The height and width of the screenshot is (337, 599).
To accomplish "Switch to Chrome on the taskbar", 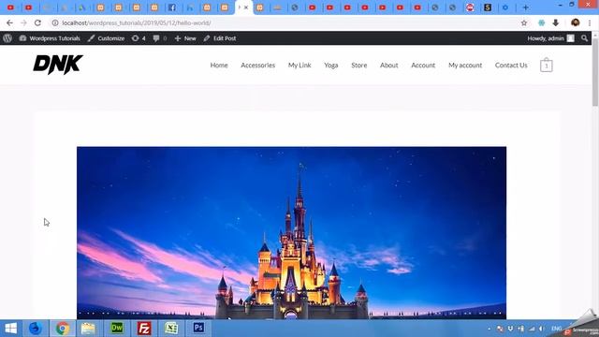I will pyautogui.click(x=63, y=329).
